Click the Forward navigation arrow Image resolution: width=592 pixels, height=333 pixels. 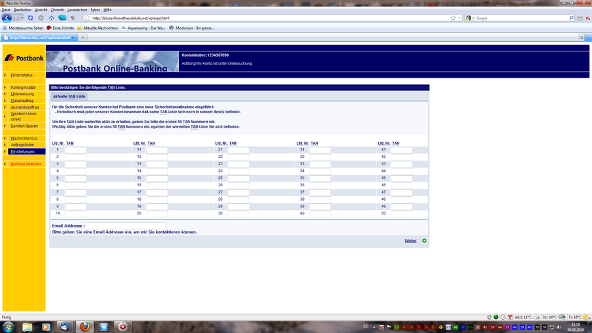[x=16, y=18]
